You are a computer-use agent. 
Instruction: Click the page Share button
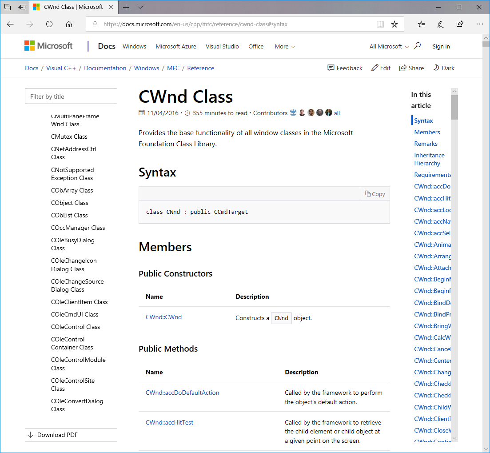pyautogui.click(x=411, y=68)
